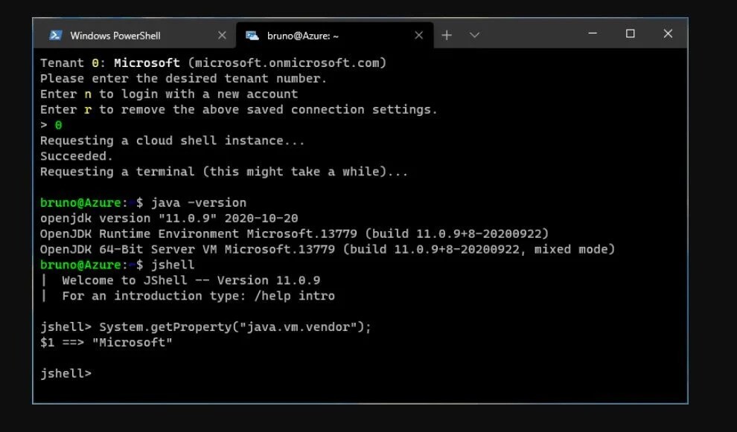Close the bruno@Azure tab
Image resolution: width=737 pixels, height=432 pixels.
[x=418, y=34]
